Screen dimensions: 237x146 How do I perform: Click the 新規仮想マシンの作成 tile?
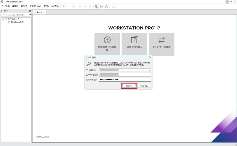(x=107, y=44)
